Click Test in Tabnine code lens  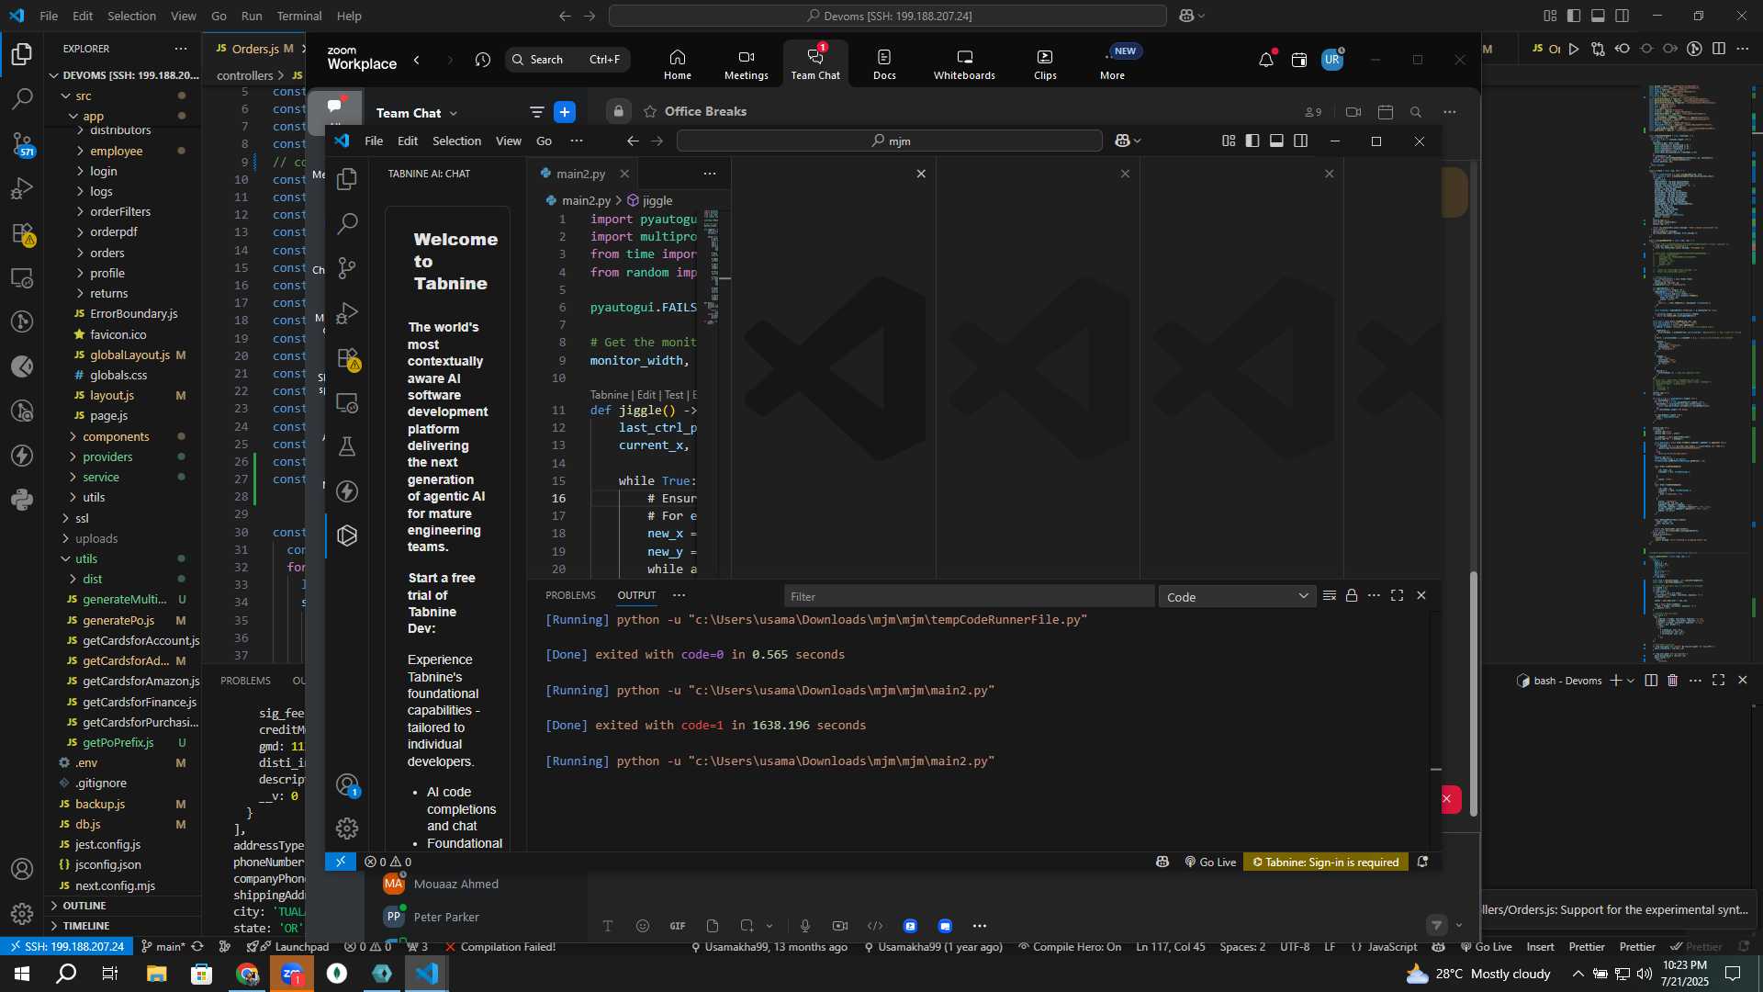pyautogui.click(x=674, y=395)
